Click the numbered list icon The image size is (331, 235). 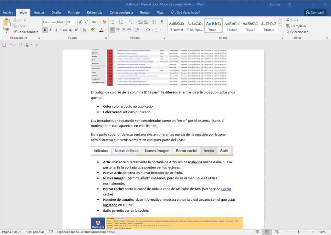tap(121, 22)
